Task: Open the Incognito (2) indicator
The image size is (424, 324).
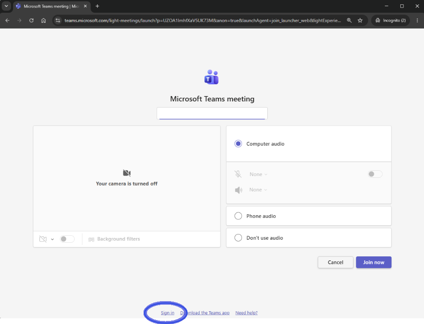Action: point(391,21)
